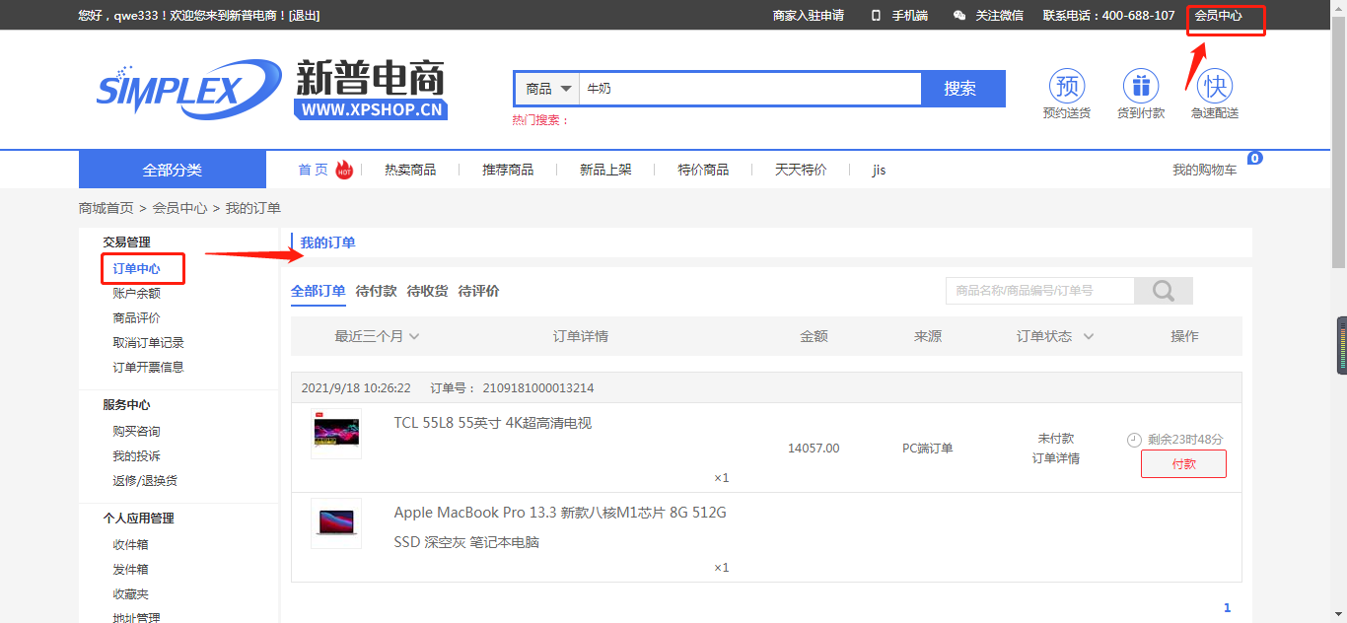1347x623 pixels.
Task: Click the order search magnifier icon
Action: 1164,291
